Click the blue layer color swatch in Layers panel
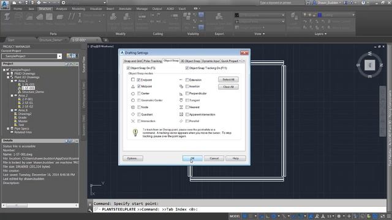Image resolution: width=392 pixels, height=220 pixels. [x=320, y=15]
